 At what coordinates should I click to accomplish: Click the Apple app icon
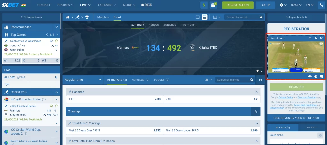pyautogui.click(x=316, y=76)
